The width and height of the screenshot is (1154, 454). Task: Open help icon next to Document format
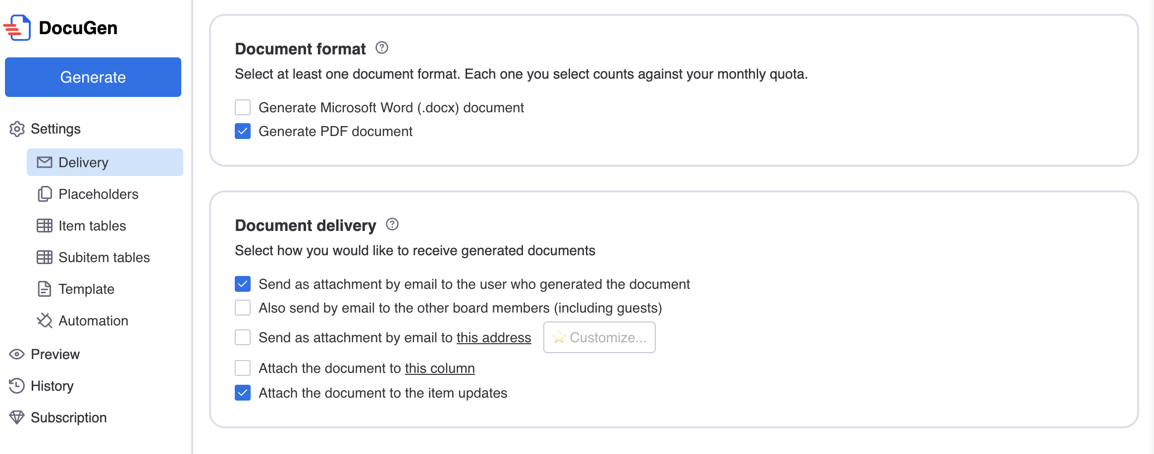click(x=382, y=48)
